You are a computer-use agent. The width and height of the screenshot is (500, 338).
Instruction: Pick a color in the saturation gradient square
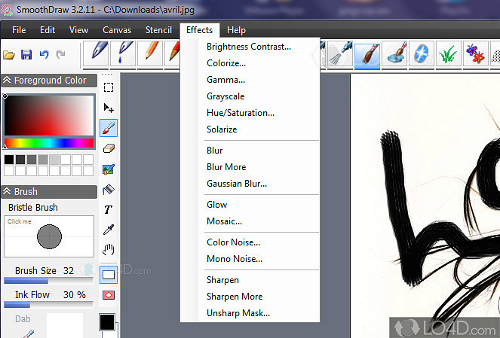(x=49, y=115)
